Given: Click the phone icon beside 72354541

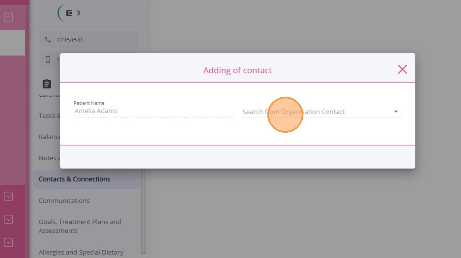Looking at the screenshot, I should (48, 40).
